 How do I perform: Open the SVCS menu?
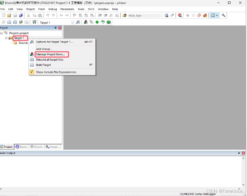tap(91, 9)
